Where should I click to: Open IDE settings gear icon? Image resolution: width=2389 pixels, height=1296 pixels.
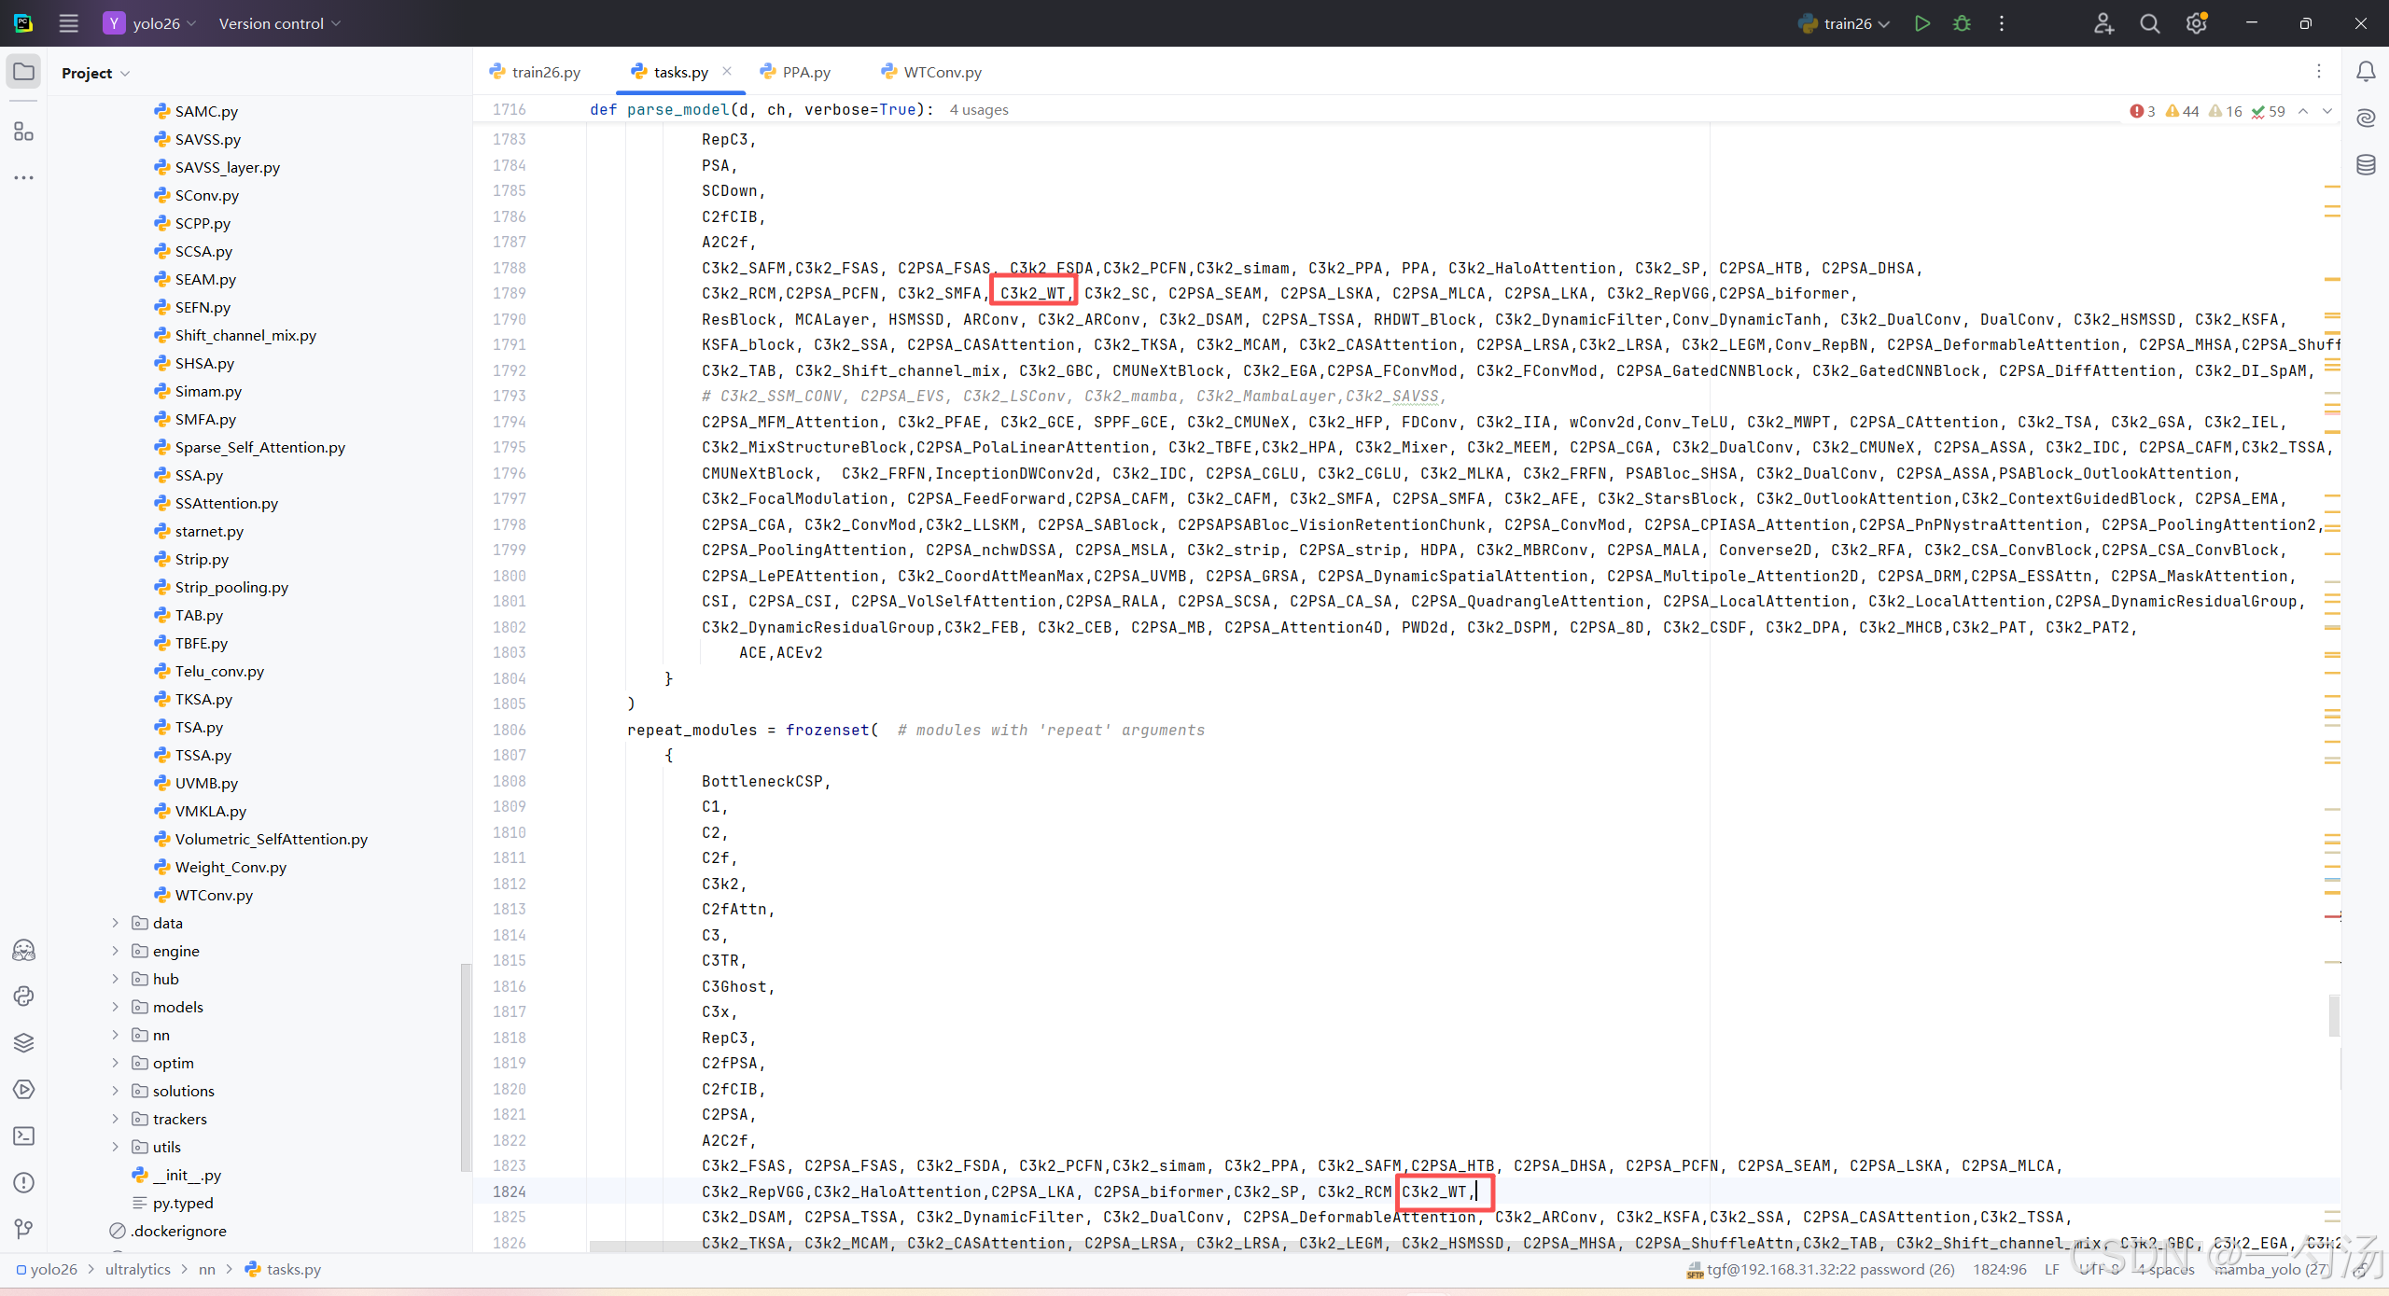click(2196, 23)
